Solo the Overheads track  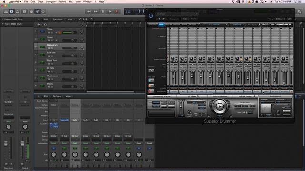pos(52,79)
